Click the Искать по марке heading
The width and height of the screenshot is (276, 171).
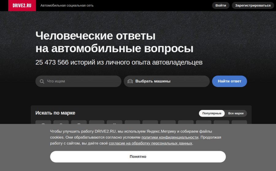(55, 113)
